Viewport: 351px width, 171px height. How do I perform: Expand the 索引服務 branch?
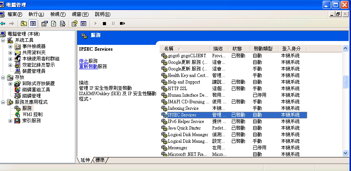(10, 121)
